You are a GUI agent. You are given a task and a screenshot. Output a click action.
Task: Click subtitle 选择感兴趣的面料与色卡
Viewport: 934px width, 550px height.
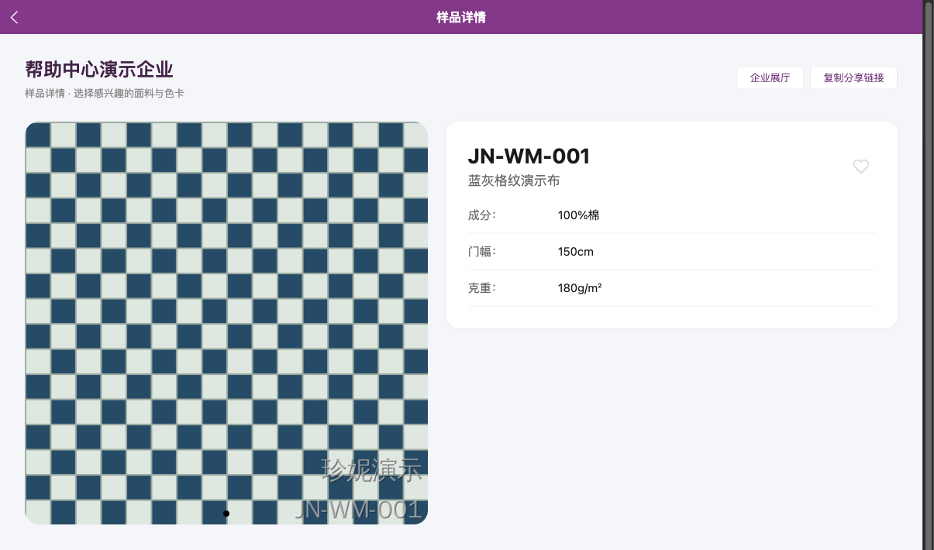pyautogui.click(x=129, y=94)
